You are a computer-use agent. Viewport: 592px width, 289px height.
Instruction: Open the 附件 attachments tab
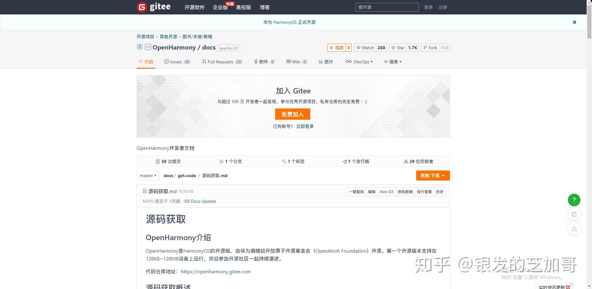(264, 62)
